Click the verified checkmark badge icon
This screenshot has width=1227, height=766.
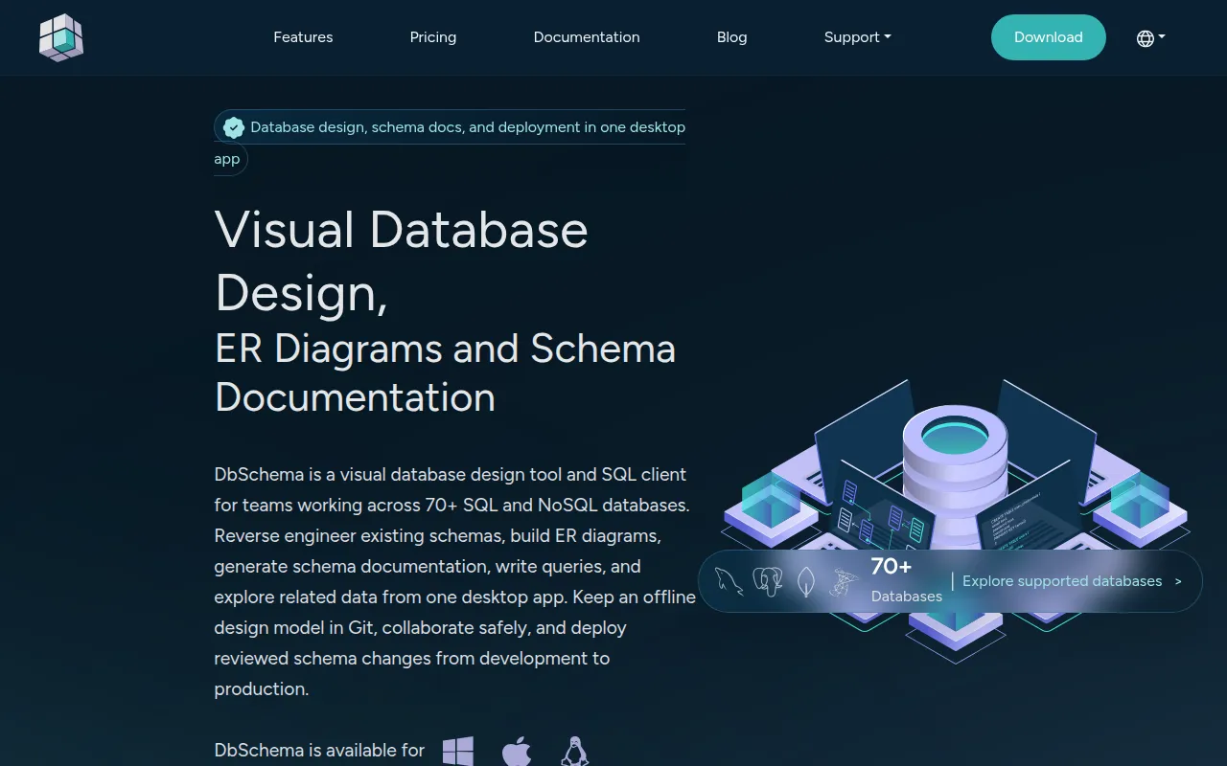(x=234, y=127)
